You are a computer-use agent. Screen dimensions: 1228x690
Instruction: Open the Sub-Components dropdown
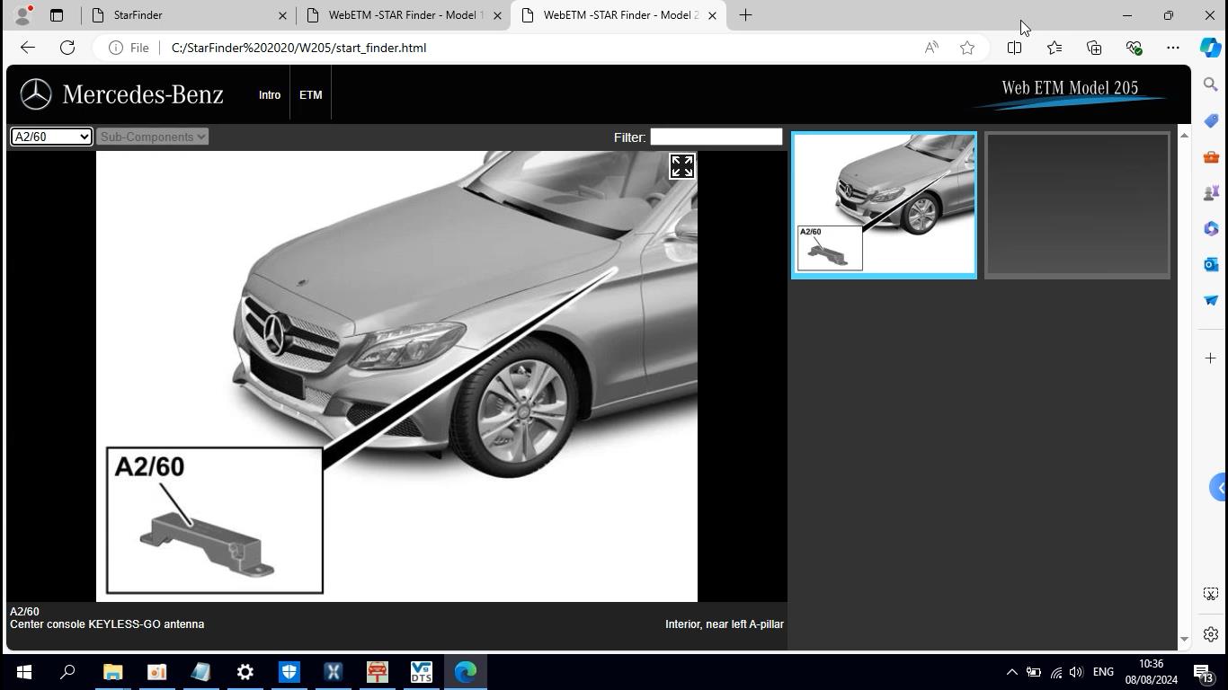click(x=152, y=137)
